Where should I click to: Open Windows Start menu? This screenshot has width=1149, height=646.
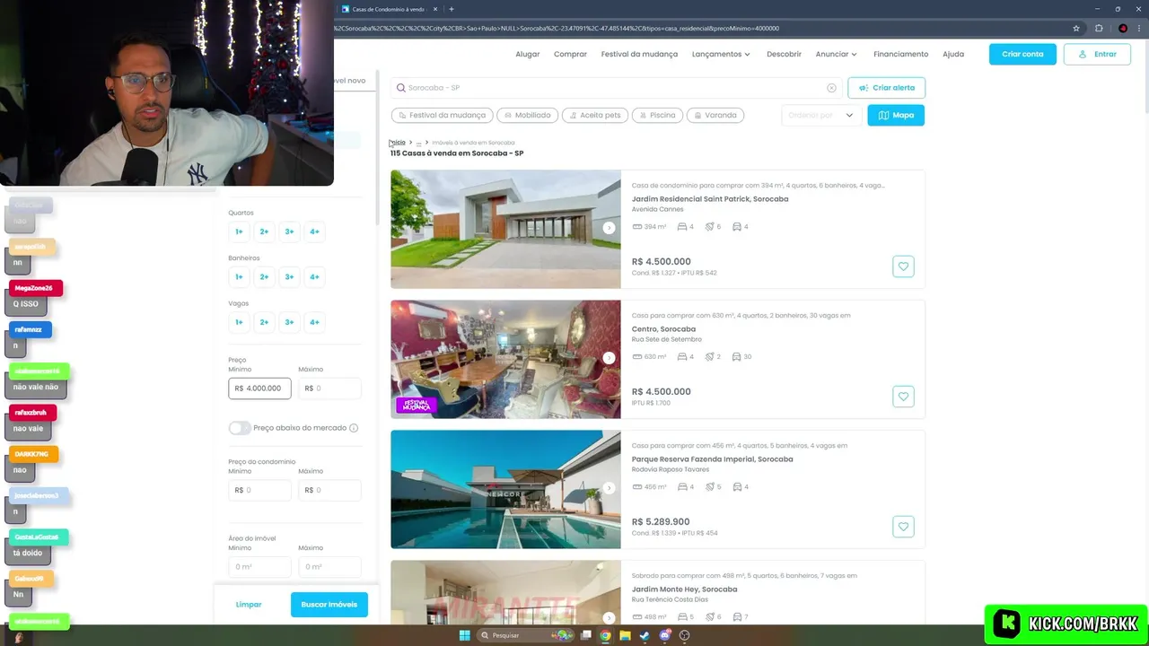tap(464, 635)
